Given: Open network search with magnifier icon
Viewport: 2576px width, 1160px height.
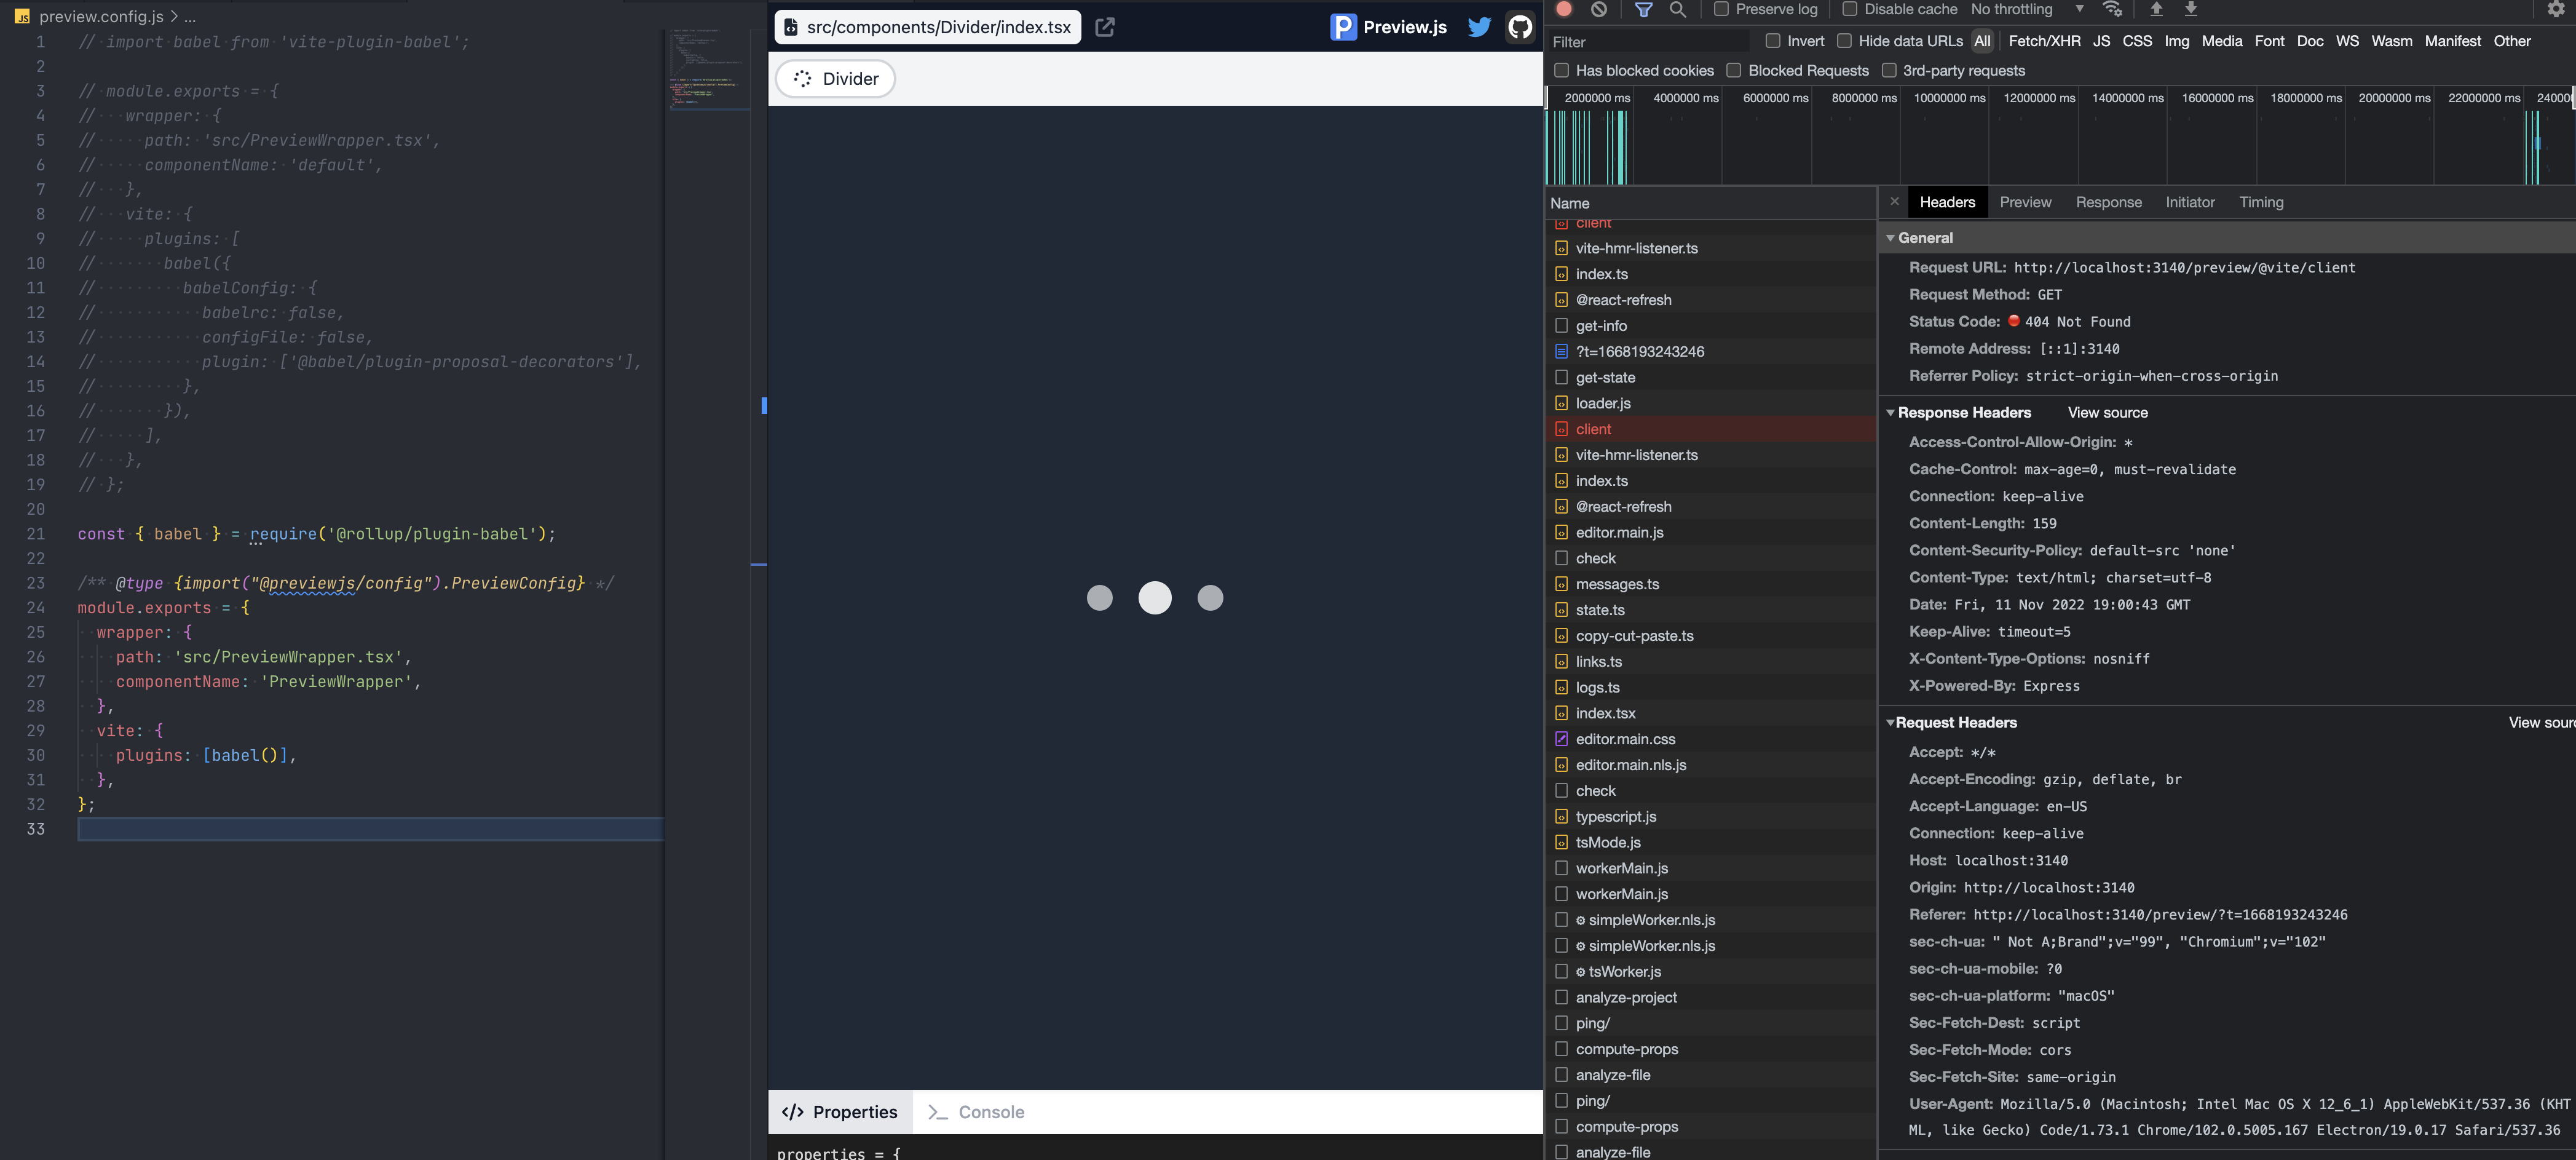Looking at the screenshot, I should [1678, 9].
